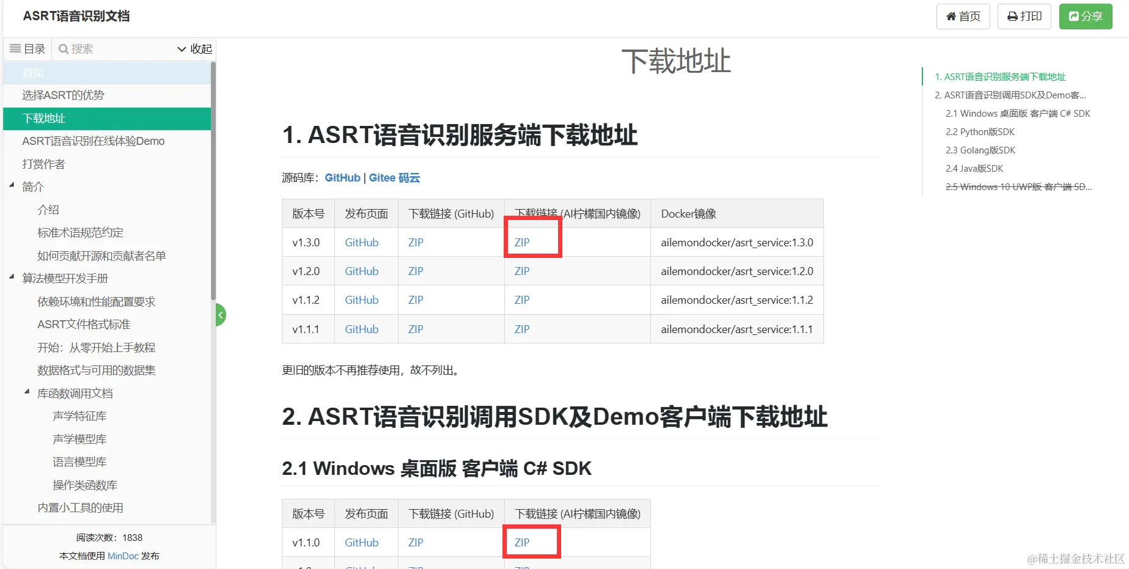Click the 打印 print button
The image size is (1129, 569).
(x=1024, y=17)
